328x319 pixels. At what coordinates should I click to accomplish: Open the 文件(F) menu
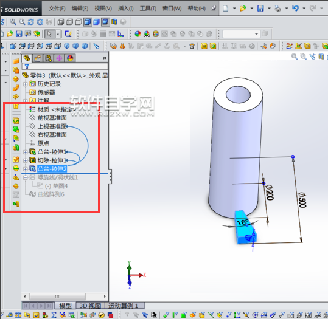[57, 9]
